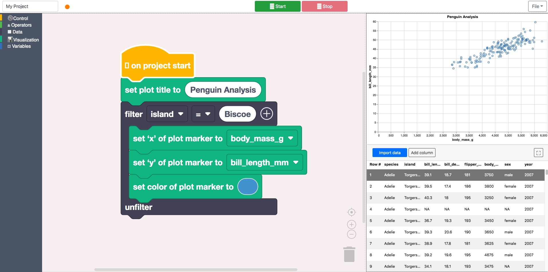548x272 pixels.
Task: Open the Control block category
Action: pos(18,18)
